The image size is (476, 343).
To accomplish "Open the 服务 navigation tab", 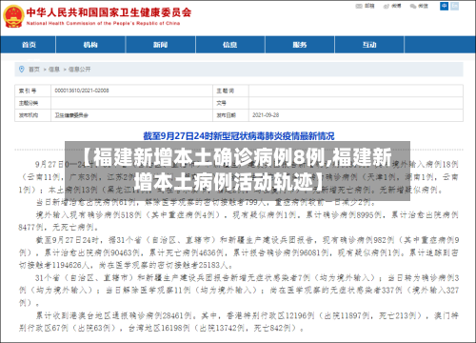I will (x=300, y=45).
